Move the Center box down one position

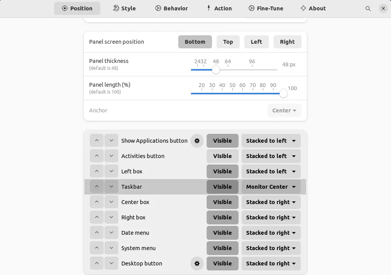coord(111,202)
